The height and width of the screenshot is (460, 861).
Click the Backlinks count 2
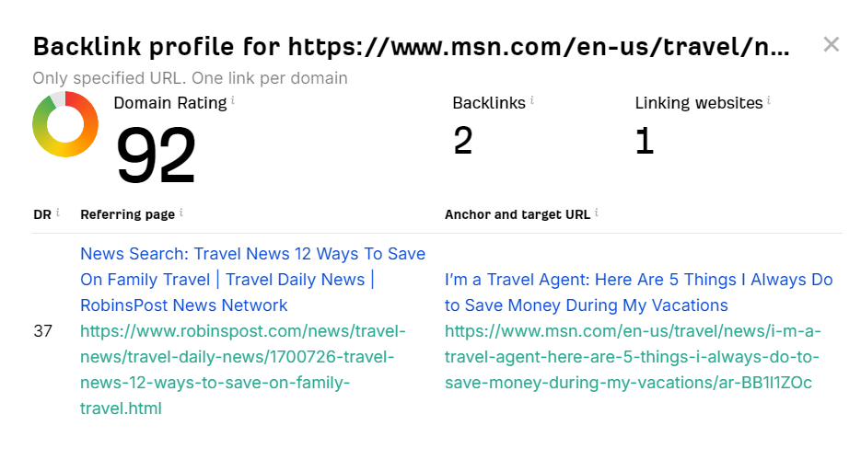pos(463,141)
